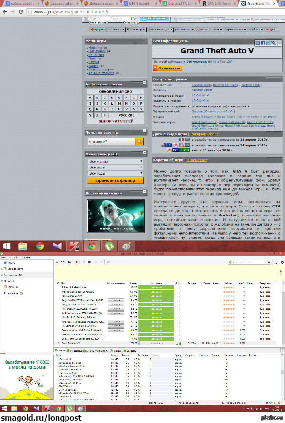The height and width of the screenshot is (423, 285).
Task: Click the Chrome address bar
Action: (x=155, y=12)
